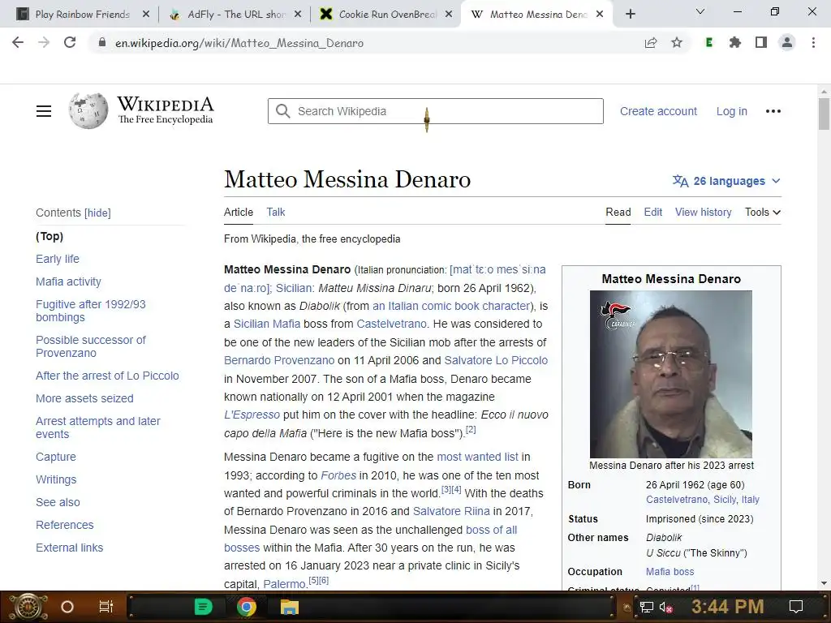Open the Start button in taskbar
This screenshot has width=831, height=623.
[27, 607]
